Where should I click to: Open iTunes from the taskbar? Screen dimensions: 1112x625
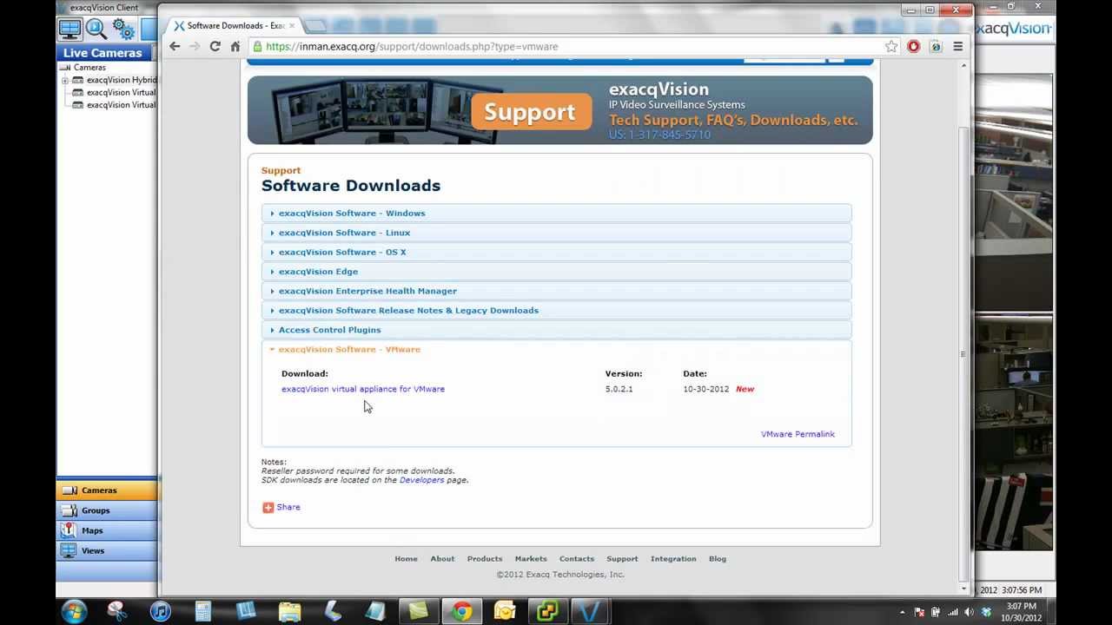click(161, 611)
